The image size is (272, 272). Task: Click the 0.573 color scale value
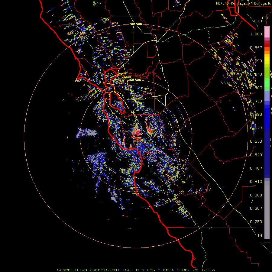[256, 141]
